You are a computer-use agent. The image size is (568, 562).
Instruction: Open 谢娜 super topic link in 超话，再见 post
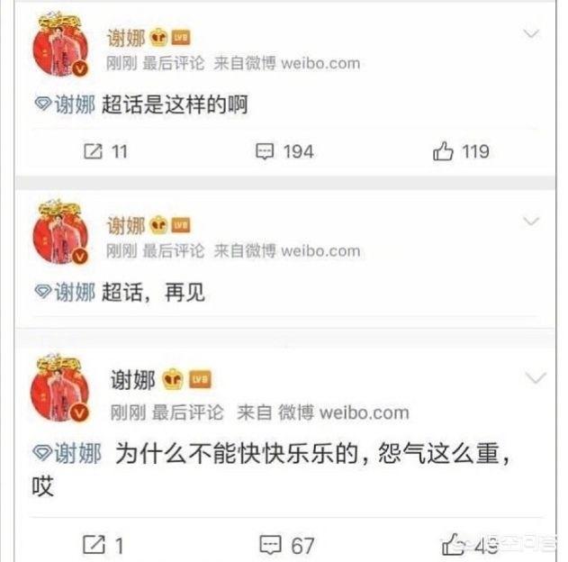click(x=65, y=292)
